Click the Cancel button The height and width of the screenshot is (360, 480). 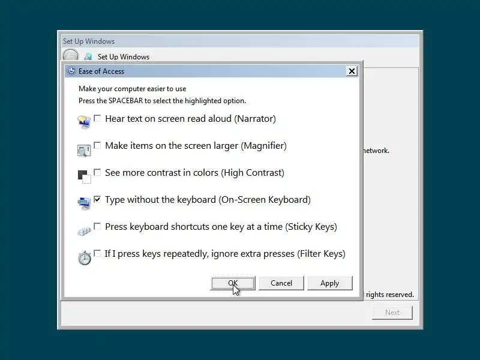pyautogui.click(x=281, y=283)
